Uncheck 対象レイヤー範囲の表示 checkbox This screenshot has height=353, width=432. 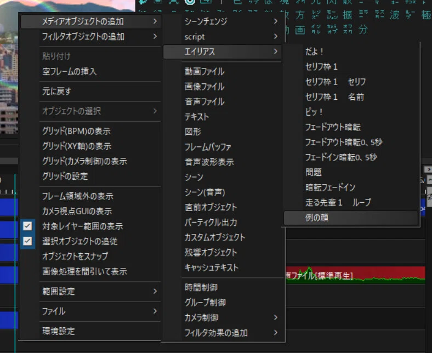[27, 226]
